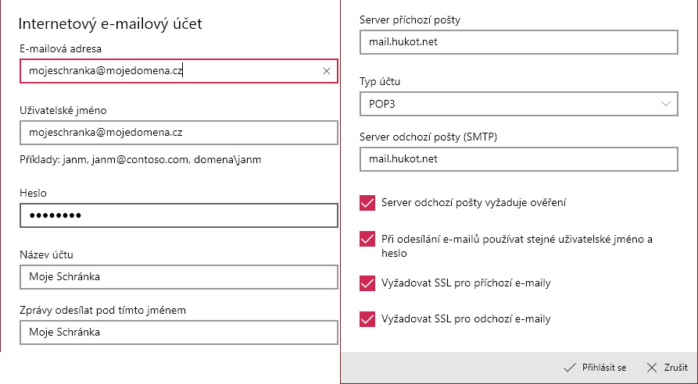This screenshot has width=698, height=384.
Task: Select the 'Název účtu' field
Action: 178,276
